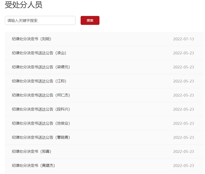205x174 pixels.
Task: Click the date beside 梁德元 entry
Action: (183, 67)
